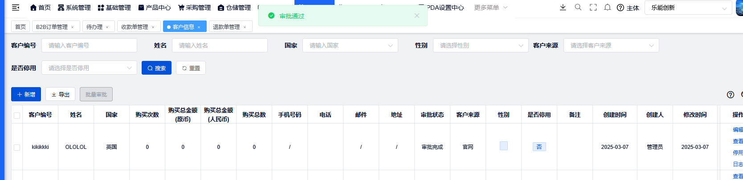Click the help question mark above the table
The width and height of the screenshot is (743, 180).
click(730, 95)
